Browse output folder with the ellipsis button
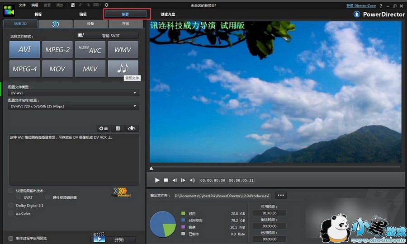 click(x=280, y=195)
